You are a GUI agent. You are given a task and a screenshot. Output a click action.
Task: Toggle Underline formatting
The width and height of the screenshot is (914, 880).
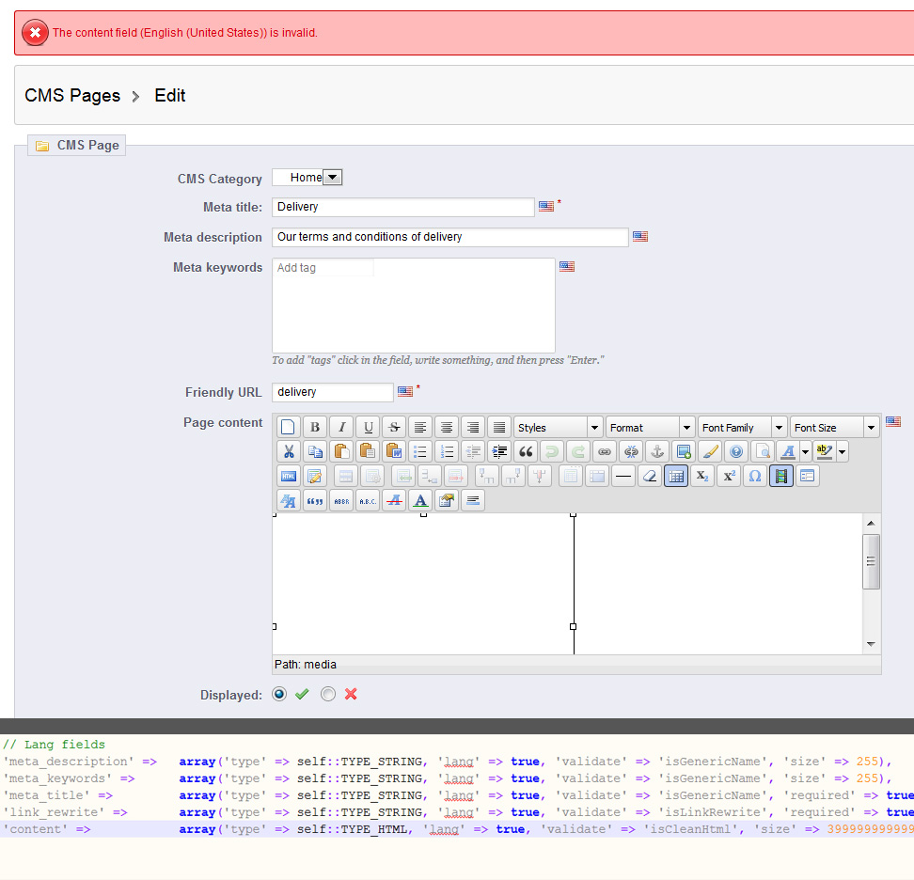368,427
